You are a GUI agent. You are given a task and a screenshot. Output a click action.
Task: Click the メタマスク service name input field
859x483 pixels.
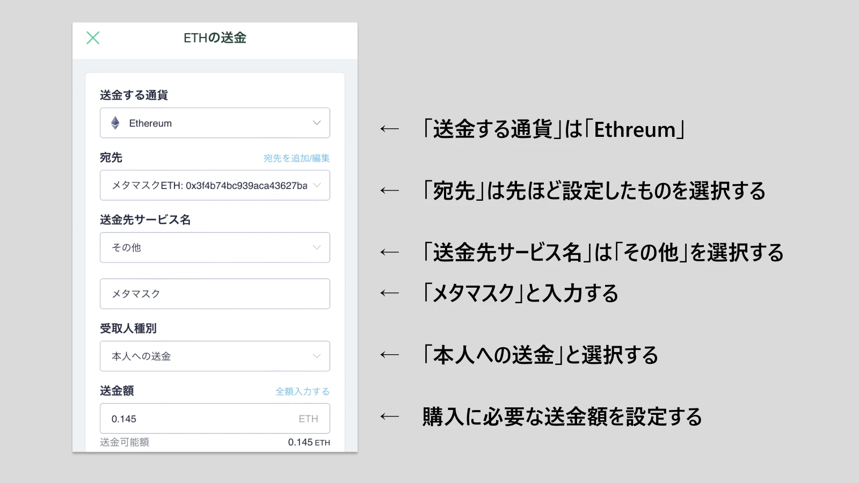tap(215, 294)
